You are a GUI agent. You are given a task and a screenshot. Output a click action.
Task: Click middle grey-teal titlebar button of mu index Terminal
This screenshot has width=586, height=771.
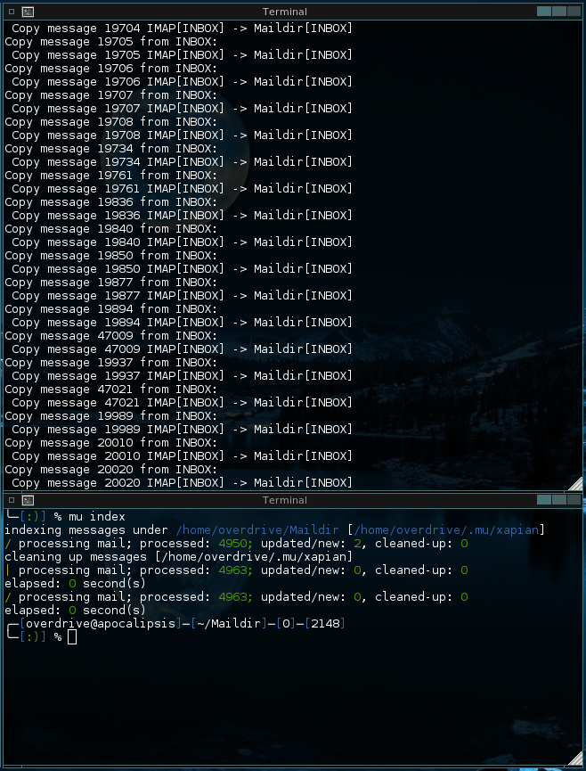[559, 499]
